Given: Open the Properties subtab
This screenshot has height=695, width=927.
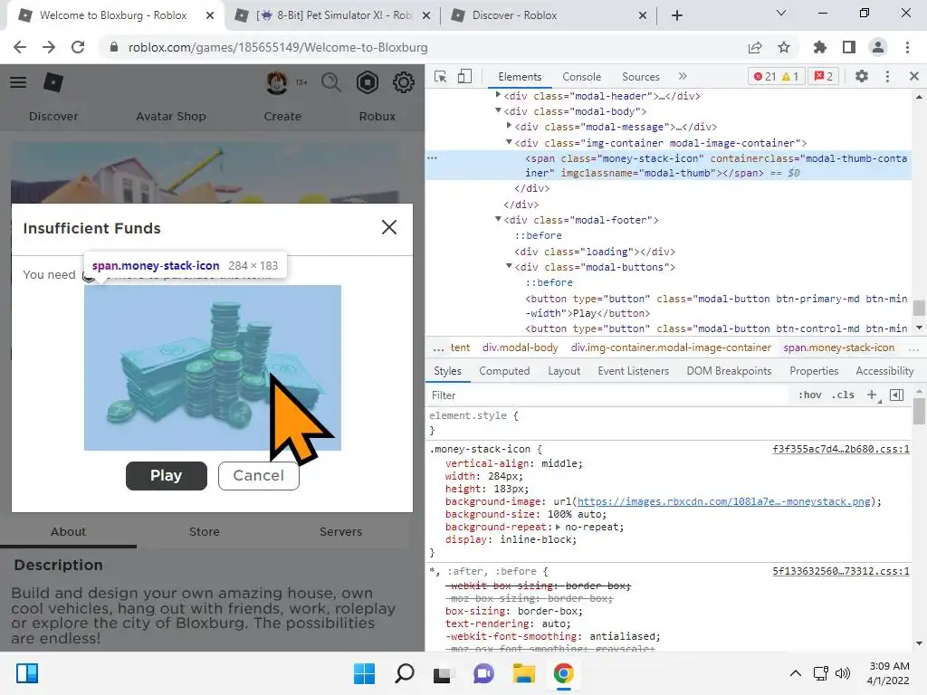Looking at the screenshot, I should [814, 371].
